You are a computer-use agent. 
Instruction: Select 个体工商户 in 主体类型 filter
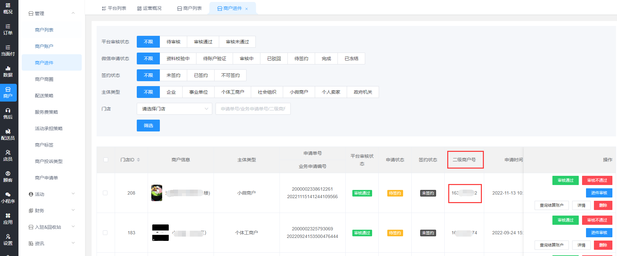pyautogui.click(x=233, y=92)
